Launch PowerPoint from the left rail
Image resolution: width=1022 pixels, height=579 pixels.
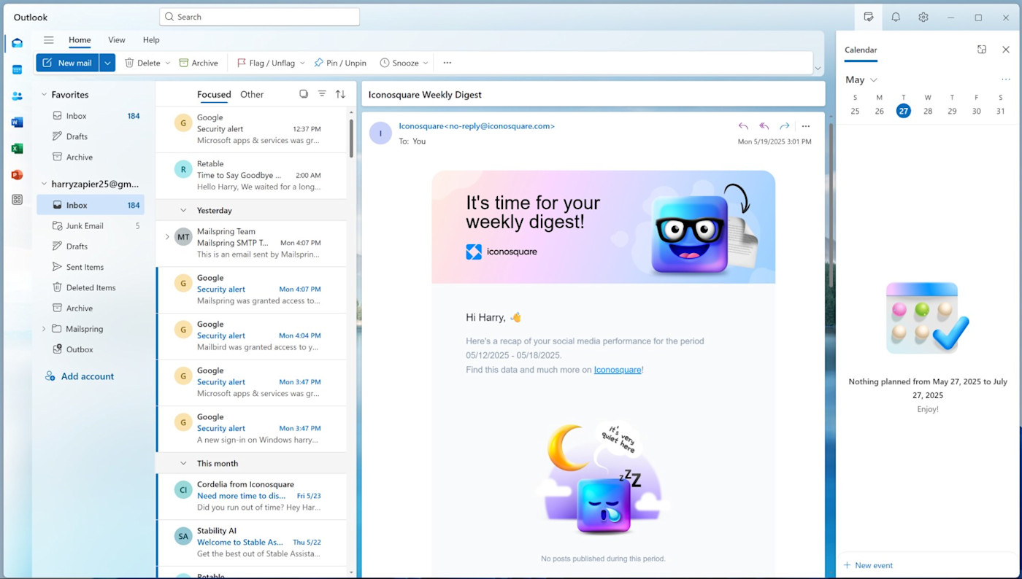(x=17, y=174)
